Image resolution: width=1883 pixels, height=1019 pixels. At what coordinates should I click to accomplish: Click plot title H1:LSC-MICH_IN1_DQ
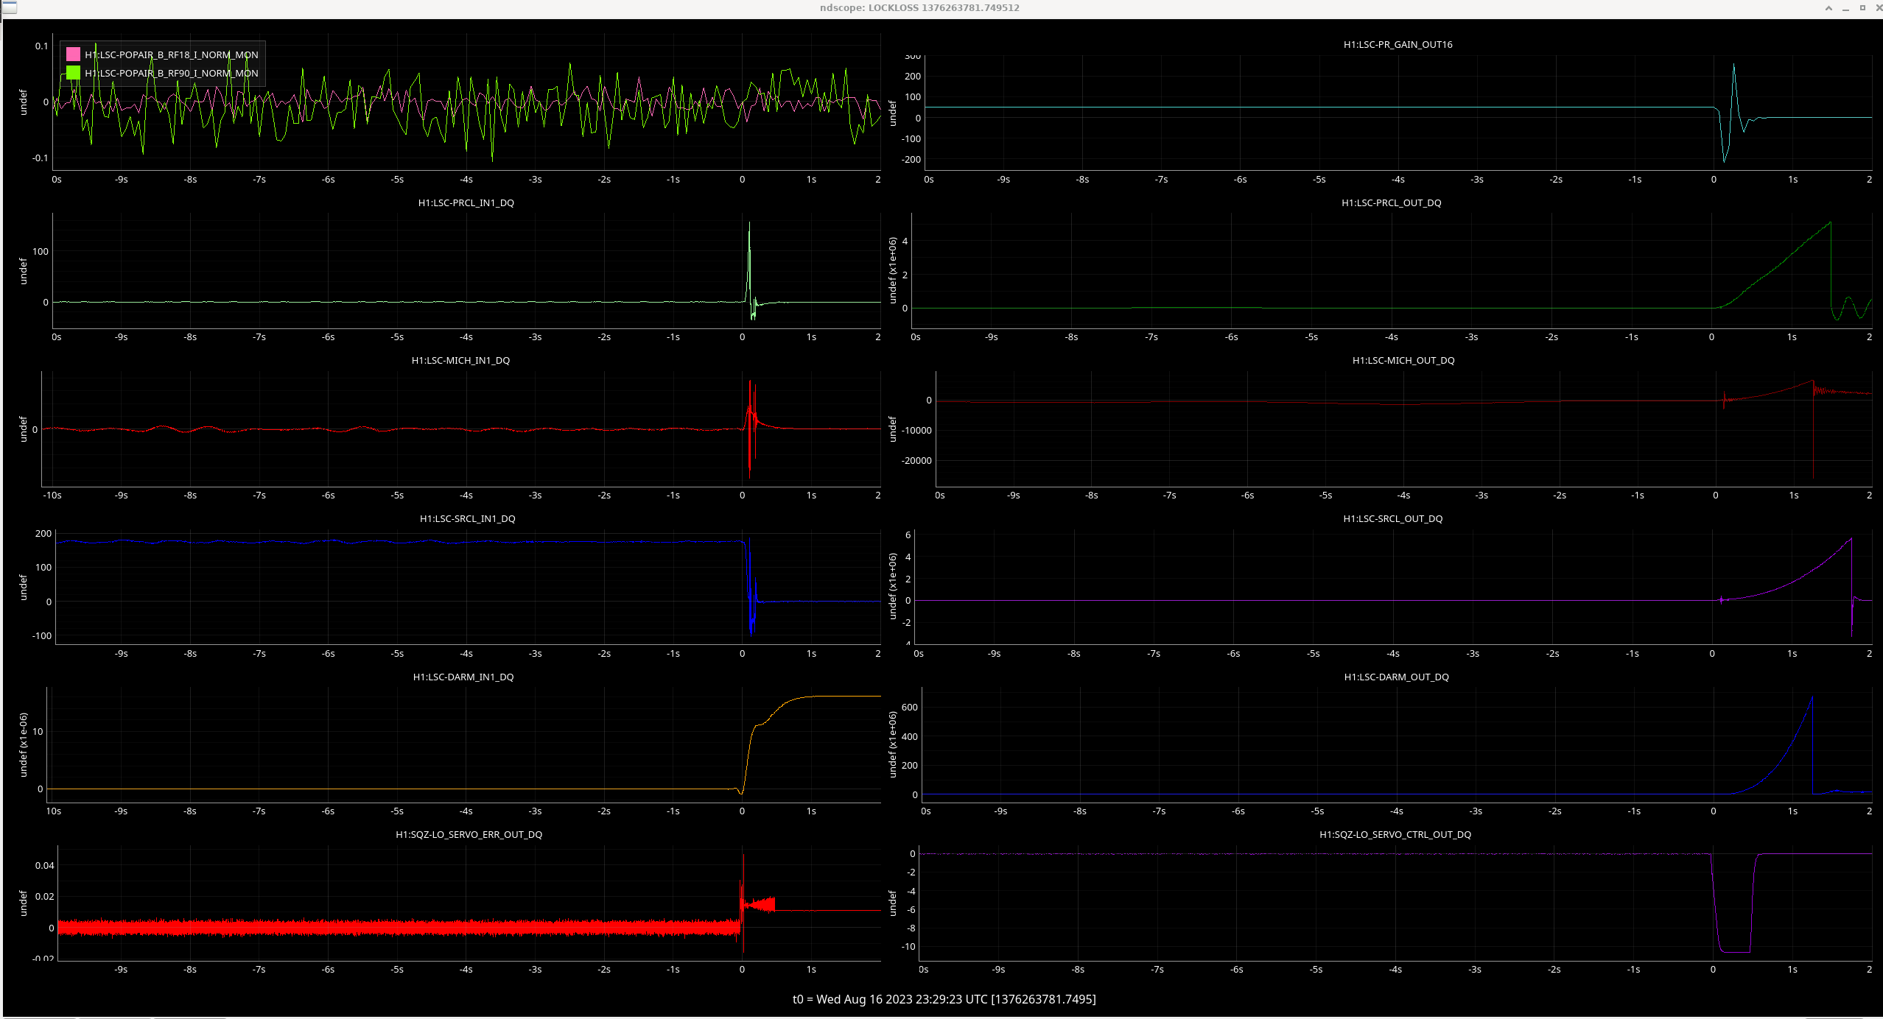click(460, 360)
